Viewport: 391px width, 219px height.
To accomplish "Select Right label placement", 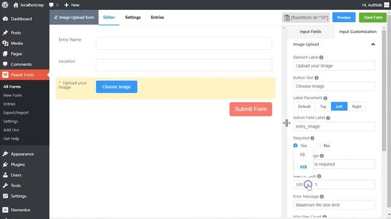I will 357,106.
